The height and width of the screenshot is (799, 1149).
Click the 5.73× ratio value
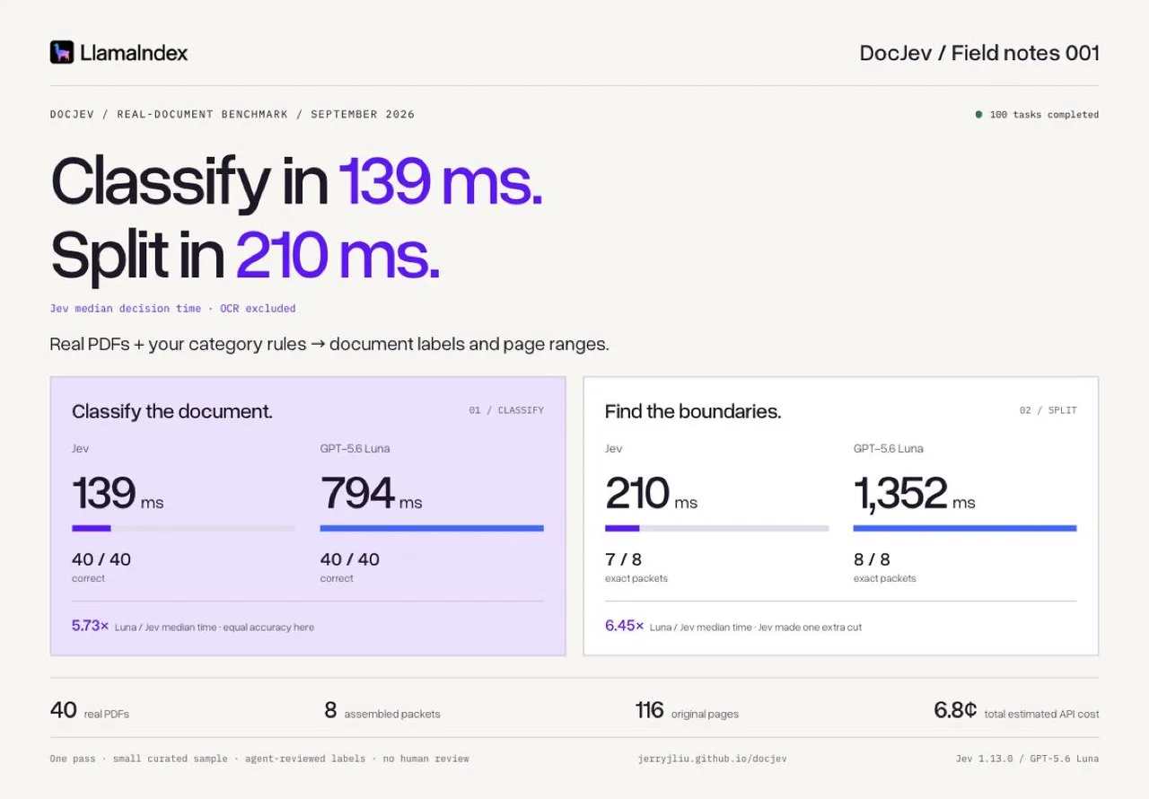91,626
